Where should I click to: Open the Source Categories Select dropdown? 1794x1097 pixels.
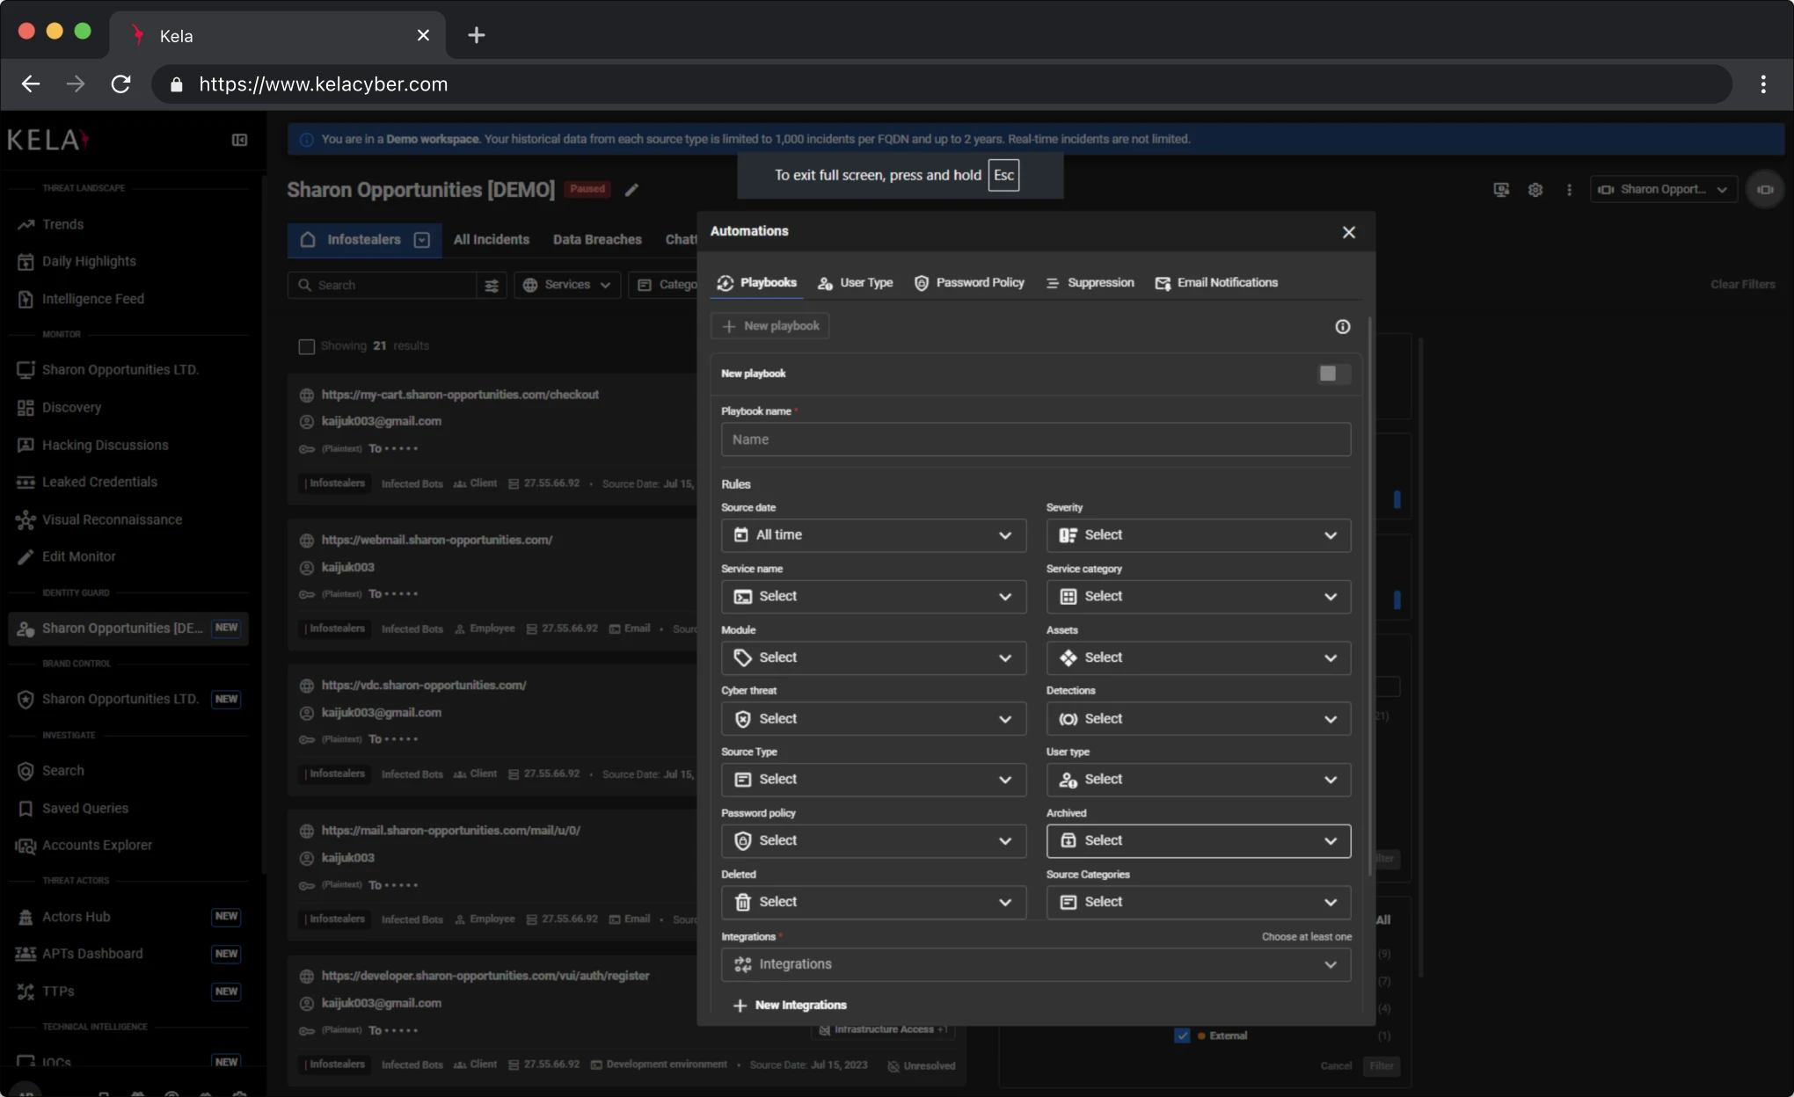point(1199,902)
